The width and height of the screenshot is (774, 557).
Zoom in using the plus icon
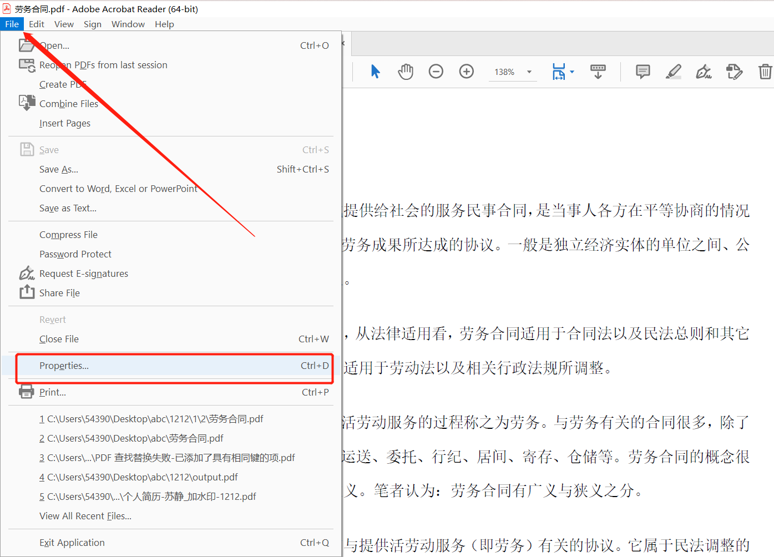click(x=466, y=71)
